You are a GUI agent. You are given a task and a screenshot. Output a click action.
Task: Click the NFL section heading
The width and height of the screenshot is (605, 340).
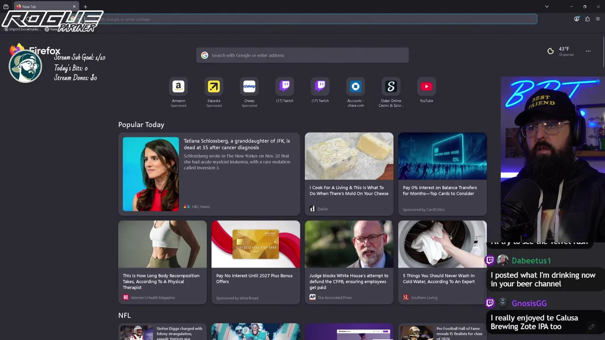pyautogui.click(x=124, y=315)
